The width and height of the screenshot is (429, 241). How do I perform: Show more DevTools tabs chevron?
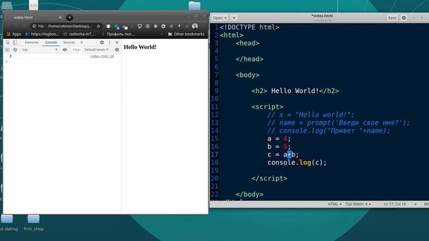coord(82,42)
